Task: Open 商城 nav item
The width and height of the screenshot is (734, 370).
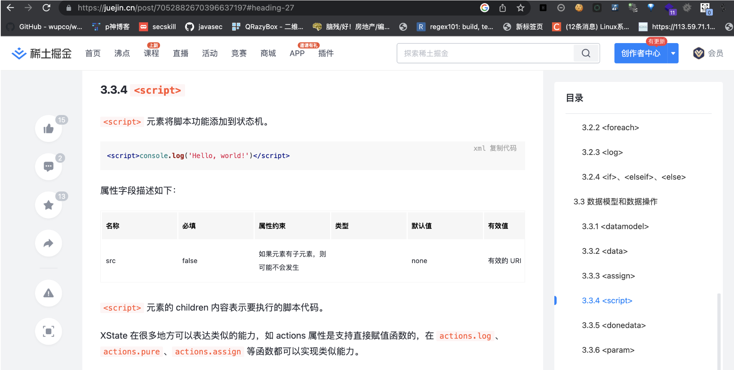Action: point(269,53)
